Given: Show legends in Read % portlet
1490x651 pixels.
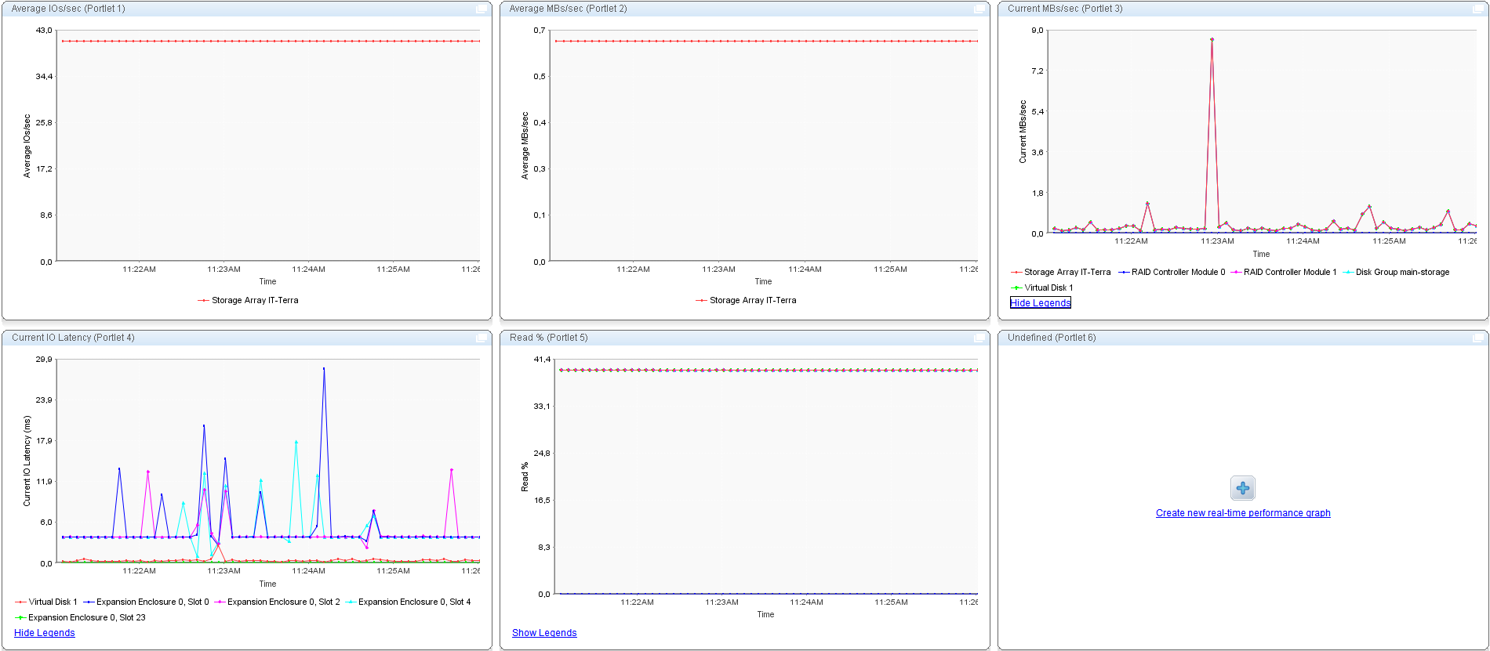Looking at the screenshot, I should coord(544,633).
